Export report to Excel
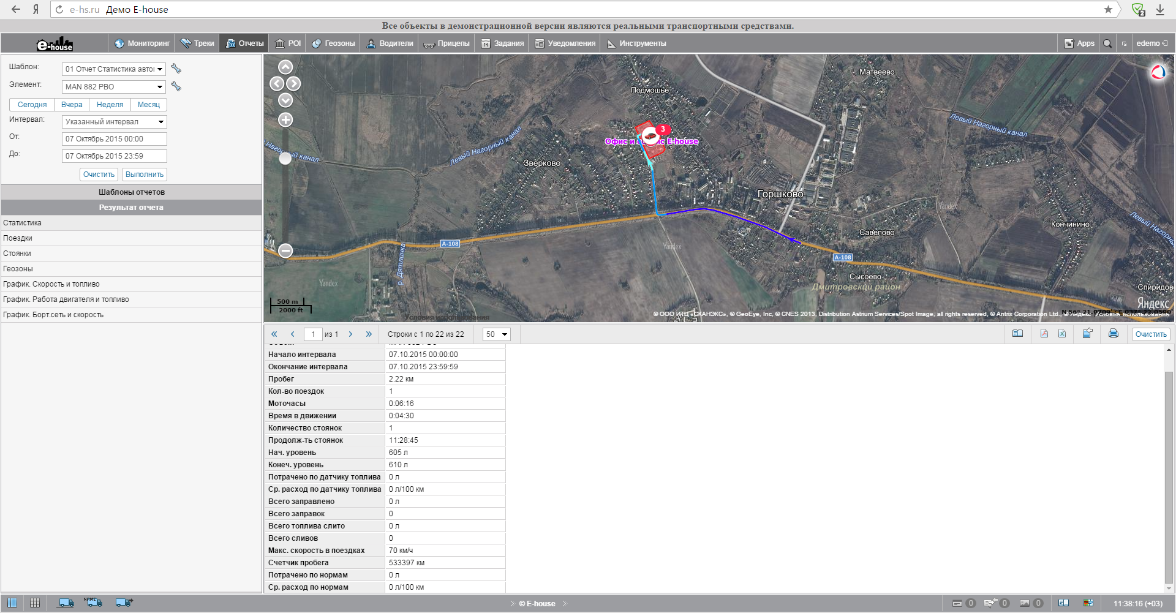 coord(1062,334)
